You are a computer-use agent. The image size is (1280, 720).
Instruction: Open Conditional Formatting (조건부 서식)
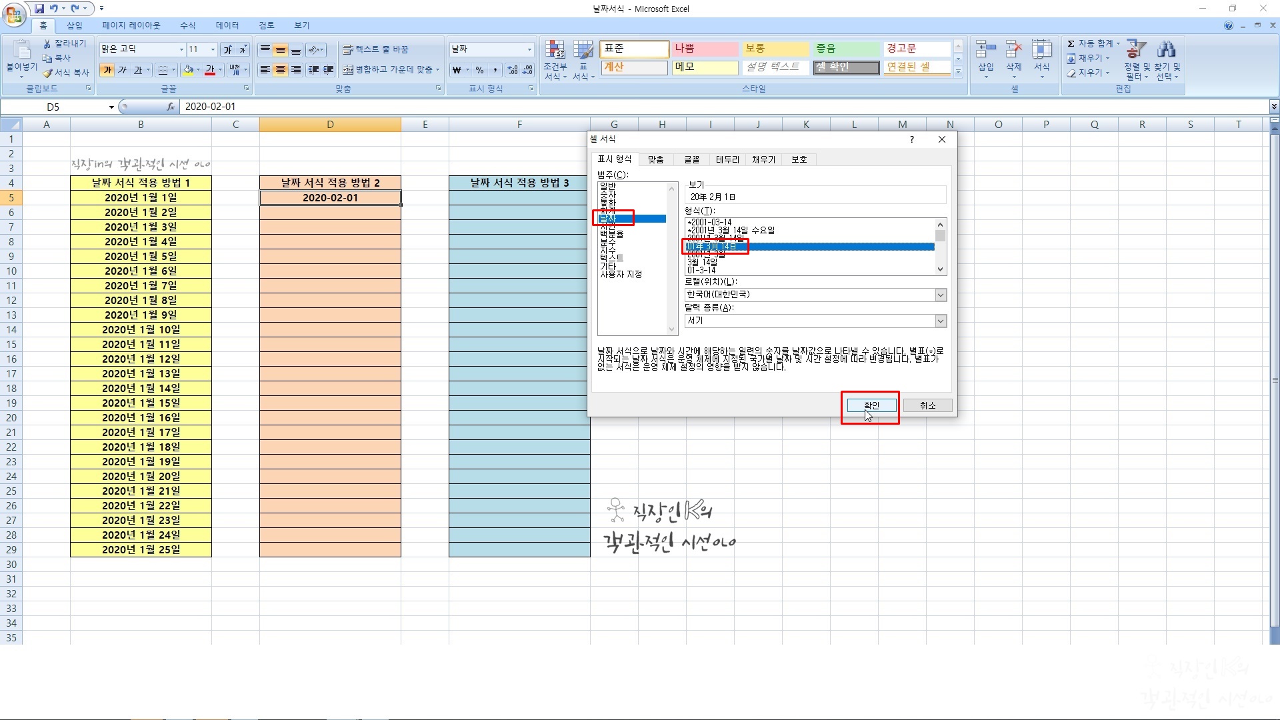pyautogui.click(x=555, y=51)
